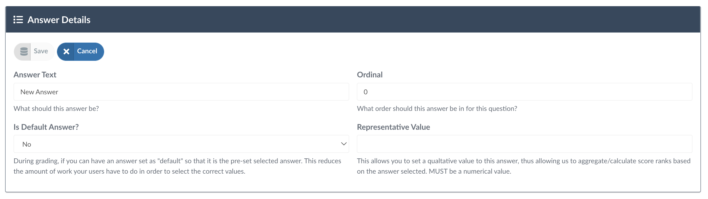Click the 'Is Default Answer?' label

click(46, 127)
